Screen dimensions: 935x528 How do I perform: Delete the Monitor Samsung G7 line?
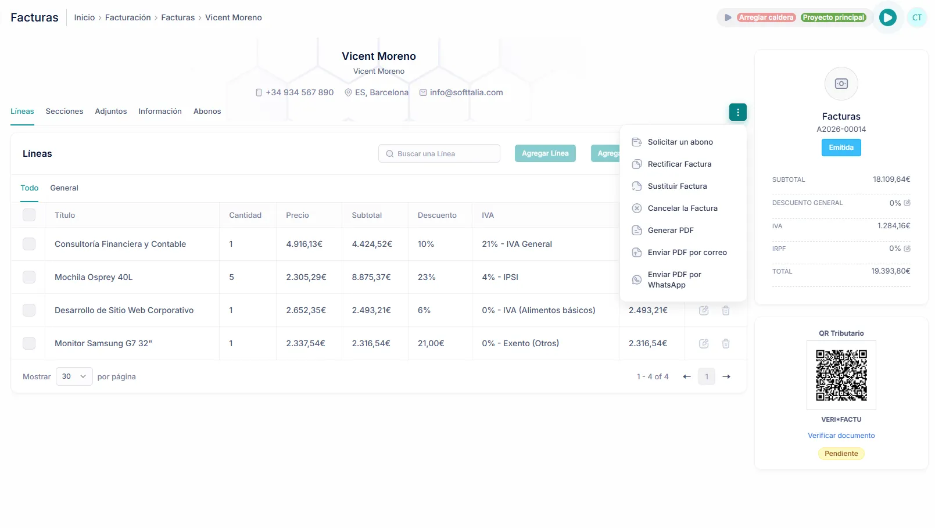click(x=726, y=344)
